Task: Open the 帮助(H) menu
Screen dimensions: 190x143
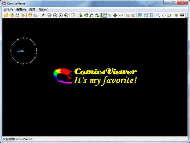Action: click(x=43, y=10)
